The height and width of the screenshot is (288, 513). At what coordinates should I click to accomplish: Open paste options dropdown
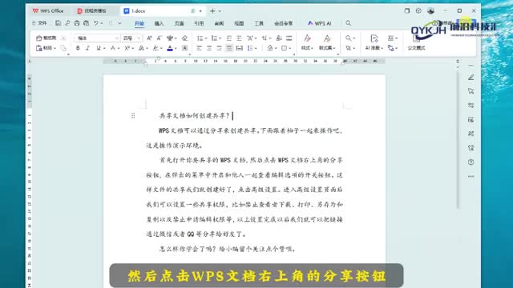point(55,48)
